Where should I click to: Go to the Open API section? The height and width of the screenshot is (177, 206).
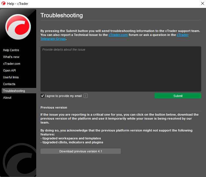(x=9, y=70)
